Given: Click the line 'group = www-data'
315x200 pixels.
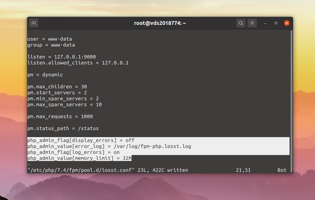Looking at the screenshot, I should pos(51,45).
